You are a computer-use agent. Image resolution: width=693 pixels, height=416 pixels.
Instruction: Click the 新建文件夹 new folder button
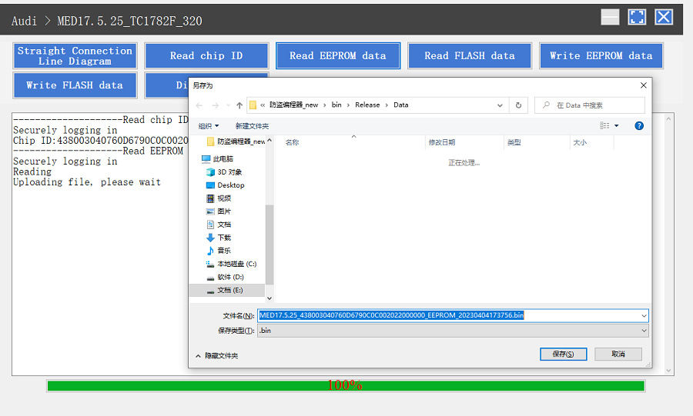point(252,125)
